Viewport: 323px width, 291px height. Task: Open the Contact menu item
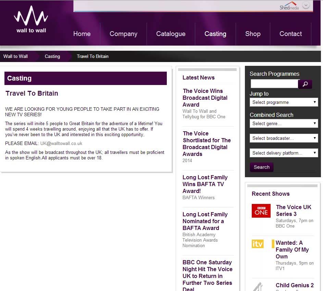(x=290, y=34)
